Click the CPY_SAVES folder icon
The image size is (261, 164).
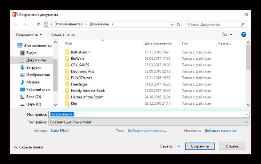67,65
